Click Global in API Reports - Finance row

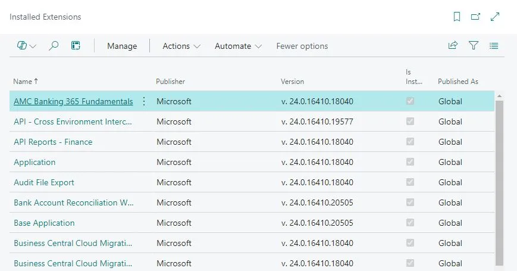click(450, 142)
